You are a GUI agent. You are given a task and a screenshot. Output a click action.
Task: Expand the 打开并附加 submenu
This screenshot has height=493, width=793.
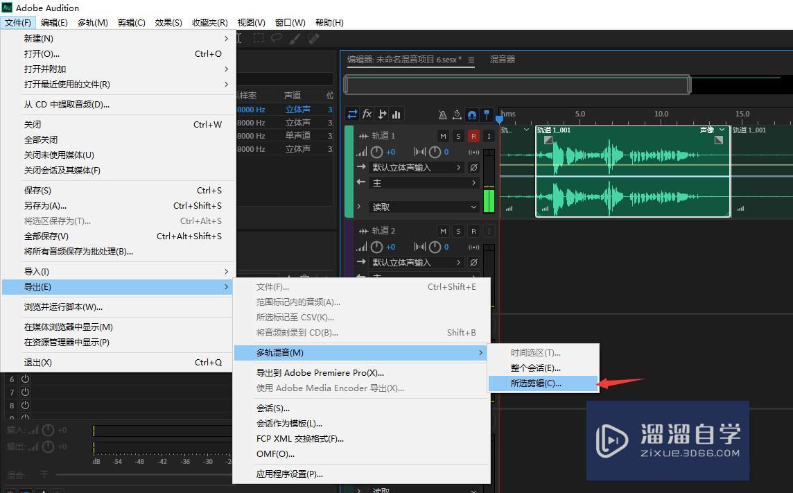(x=119, y=69)
